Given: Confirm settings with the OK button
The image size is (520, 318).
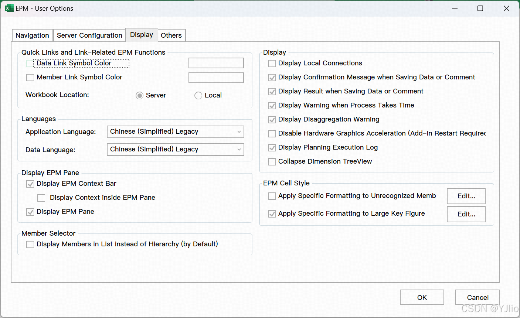Looking at the screenshot, I should coord(422,297).
